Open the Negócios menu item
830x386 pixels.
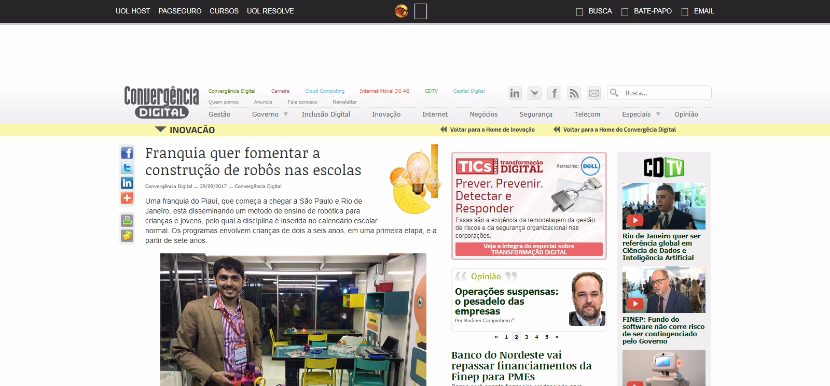pyautogui.click(x=483, y=115)
